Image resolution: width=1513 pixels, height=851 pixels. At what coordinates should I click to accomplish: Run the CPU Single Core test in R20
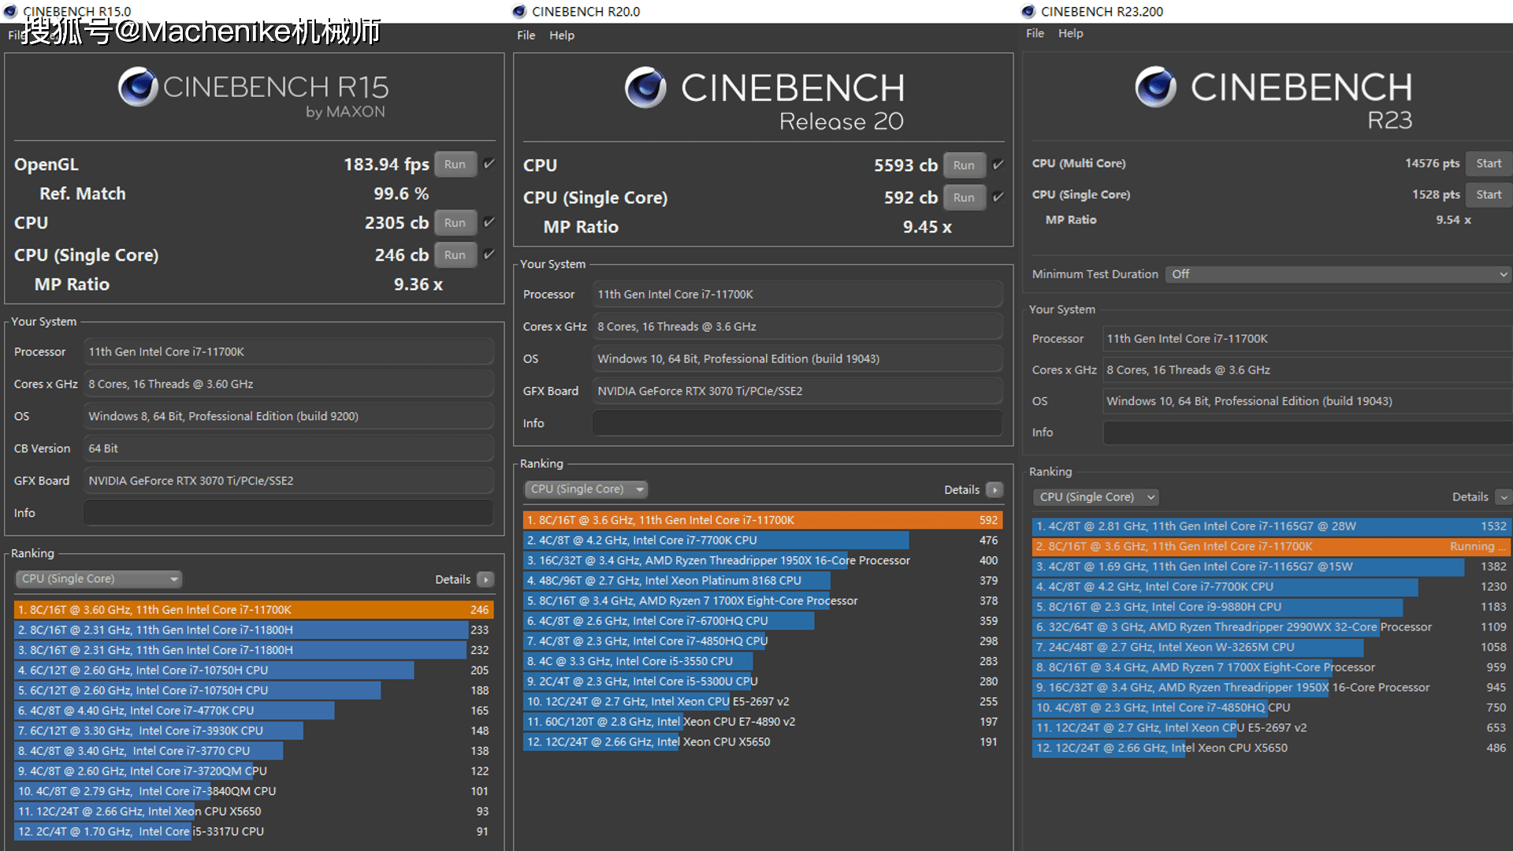coord(964,197)
